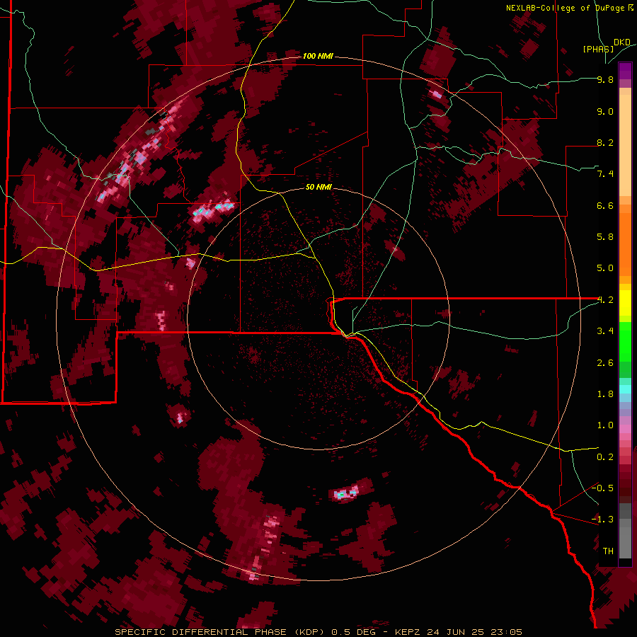637x637 pixels.
Task: Select the 1.8 scale label
Action: point(605,394)
